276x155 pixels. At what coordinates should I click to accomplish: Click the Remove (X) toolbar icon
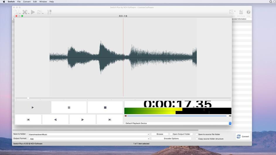(25, 12)
